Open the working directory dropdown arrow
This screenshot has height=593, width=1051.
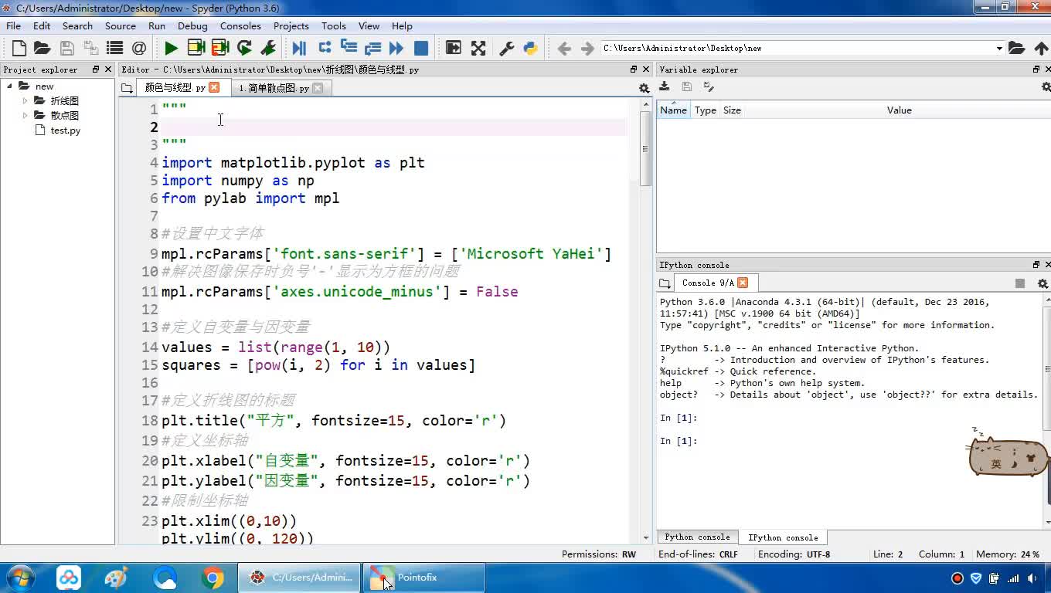tap(998, 48)
